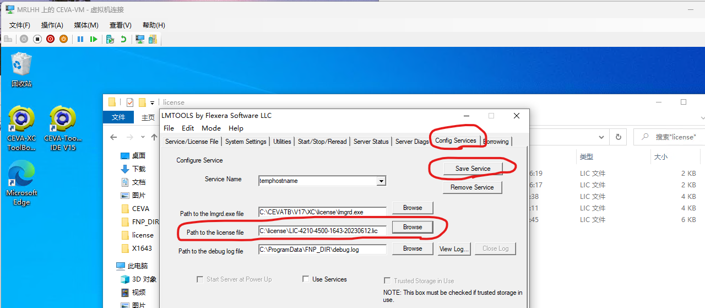Refresh the license folder in Explorer

click(618, 137)
